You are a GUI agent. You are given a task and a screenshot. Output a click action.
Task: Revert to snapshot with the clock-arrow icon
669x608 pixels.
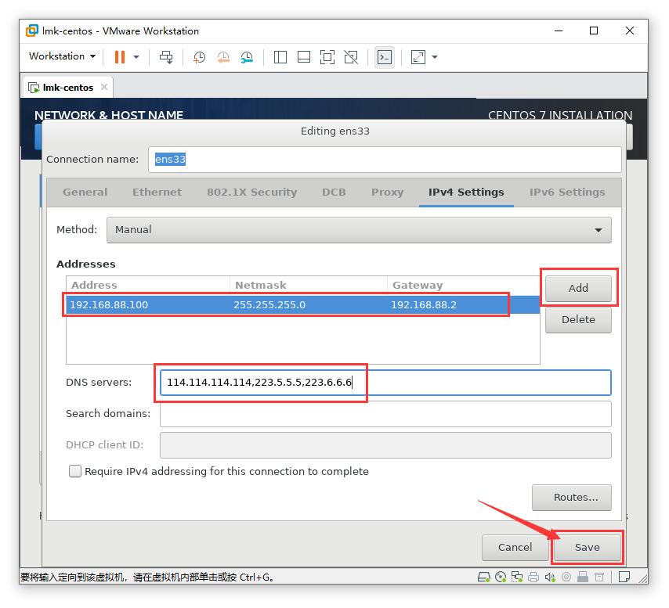tap(222, 56)
